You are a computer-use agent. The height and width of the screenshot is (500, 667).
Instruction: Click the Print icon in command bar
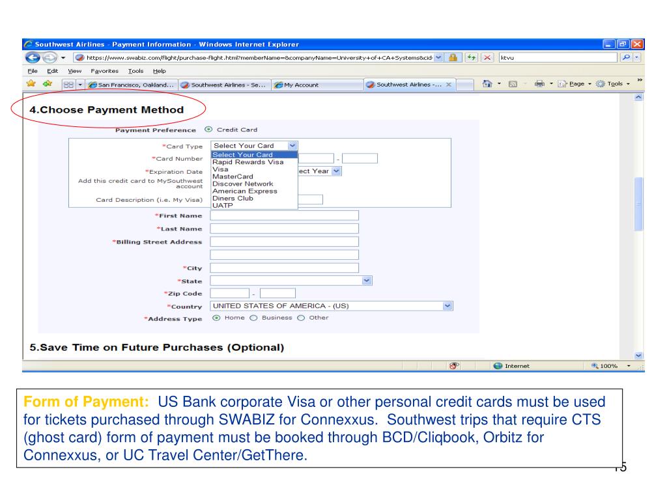539,84
